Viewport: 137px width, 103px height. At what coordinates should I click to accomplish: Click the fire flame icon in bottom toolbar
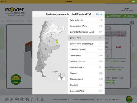(22, 100)
